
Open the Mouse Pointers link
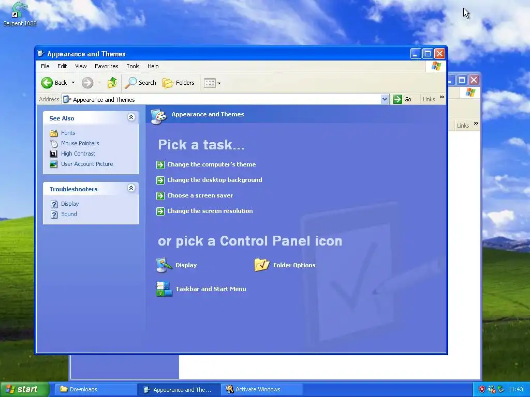click(x=80, y=144)
